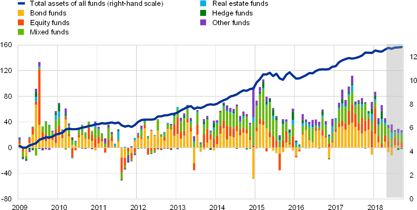
Task: Select the 'Bond funds' legend label
Action: click(48, 13)
